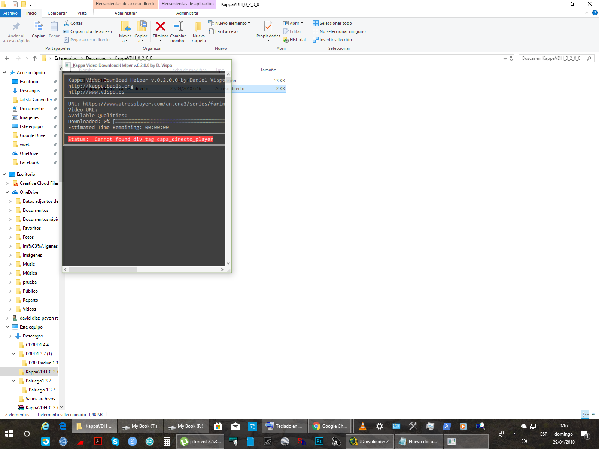Click the Cortar scissors icon

pos(67,23)
